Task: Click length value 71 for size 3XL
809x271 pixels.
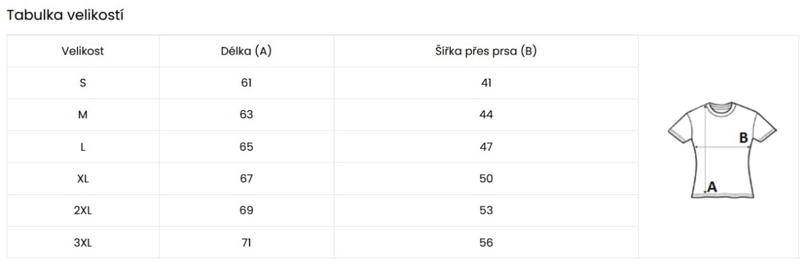Action: pyautogui.click(x=246, y=243)
